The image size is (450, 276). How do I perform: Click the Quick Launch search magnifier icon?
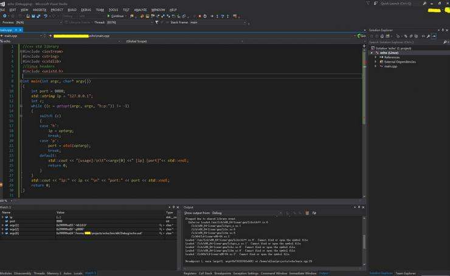click(x=424, y=4)
